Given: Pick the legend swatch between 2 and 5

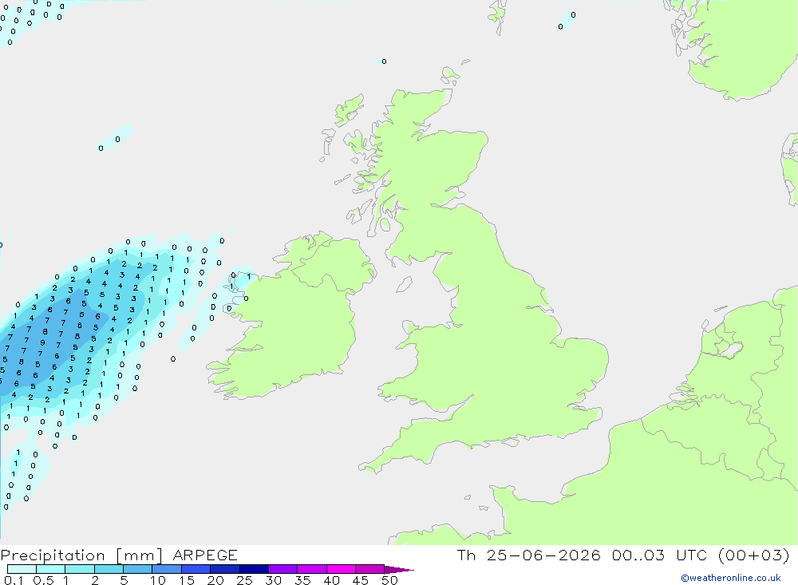Looking at the screenshot, I should pyautogui.click(x=109, y=569).
